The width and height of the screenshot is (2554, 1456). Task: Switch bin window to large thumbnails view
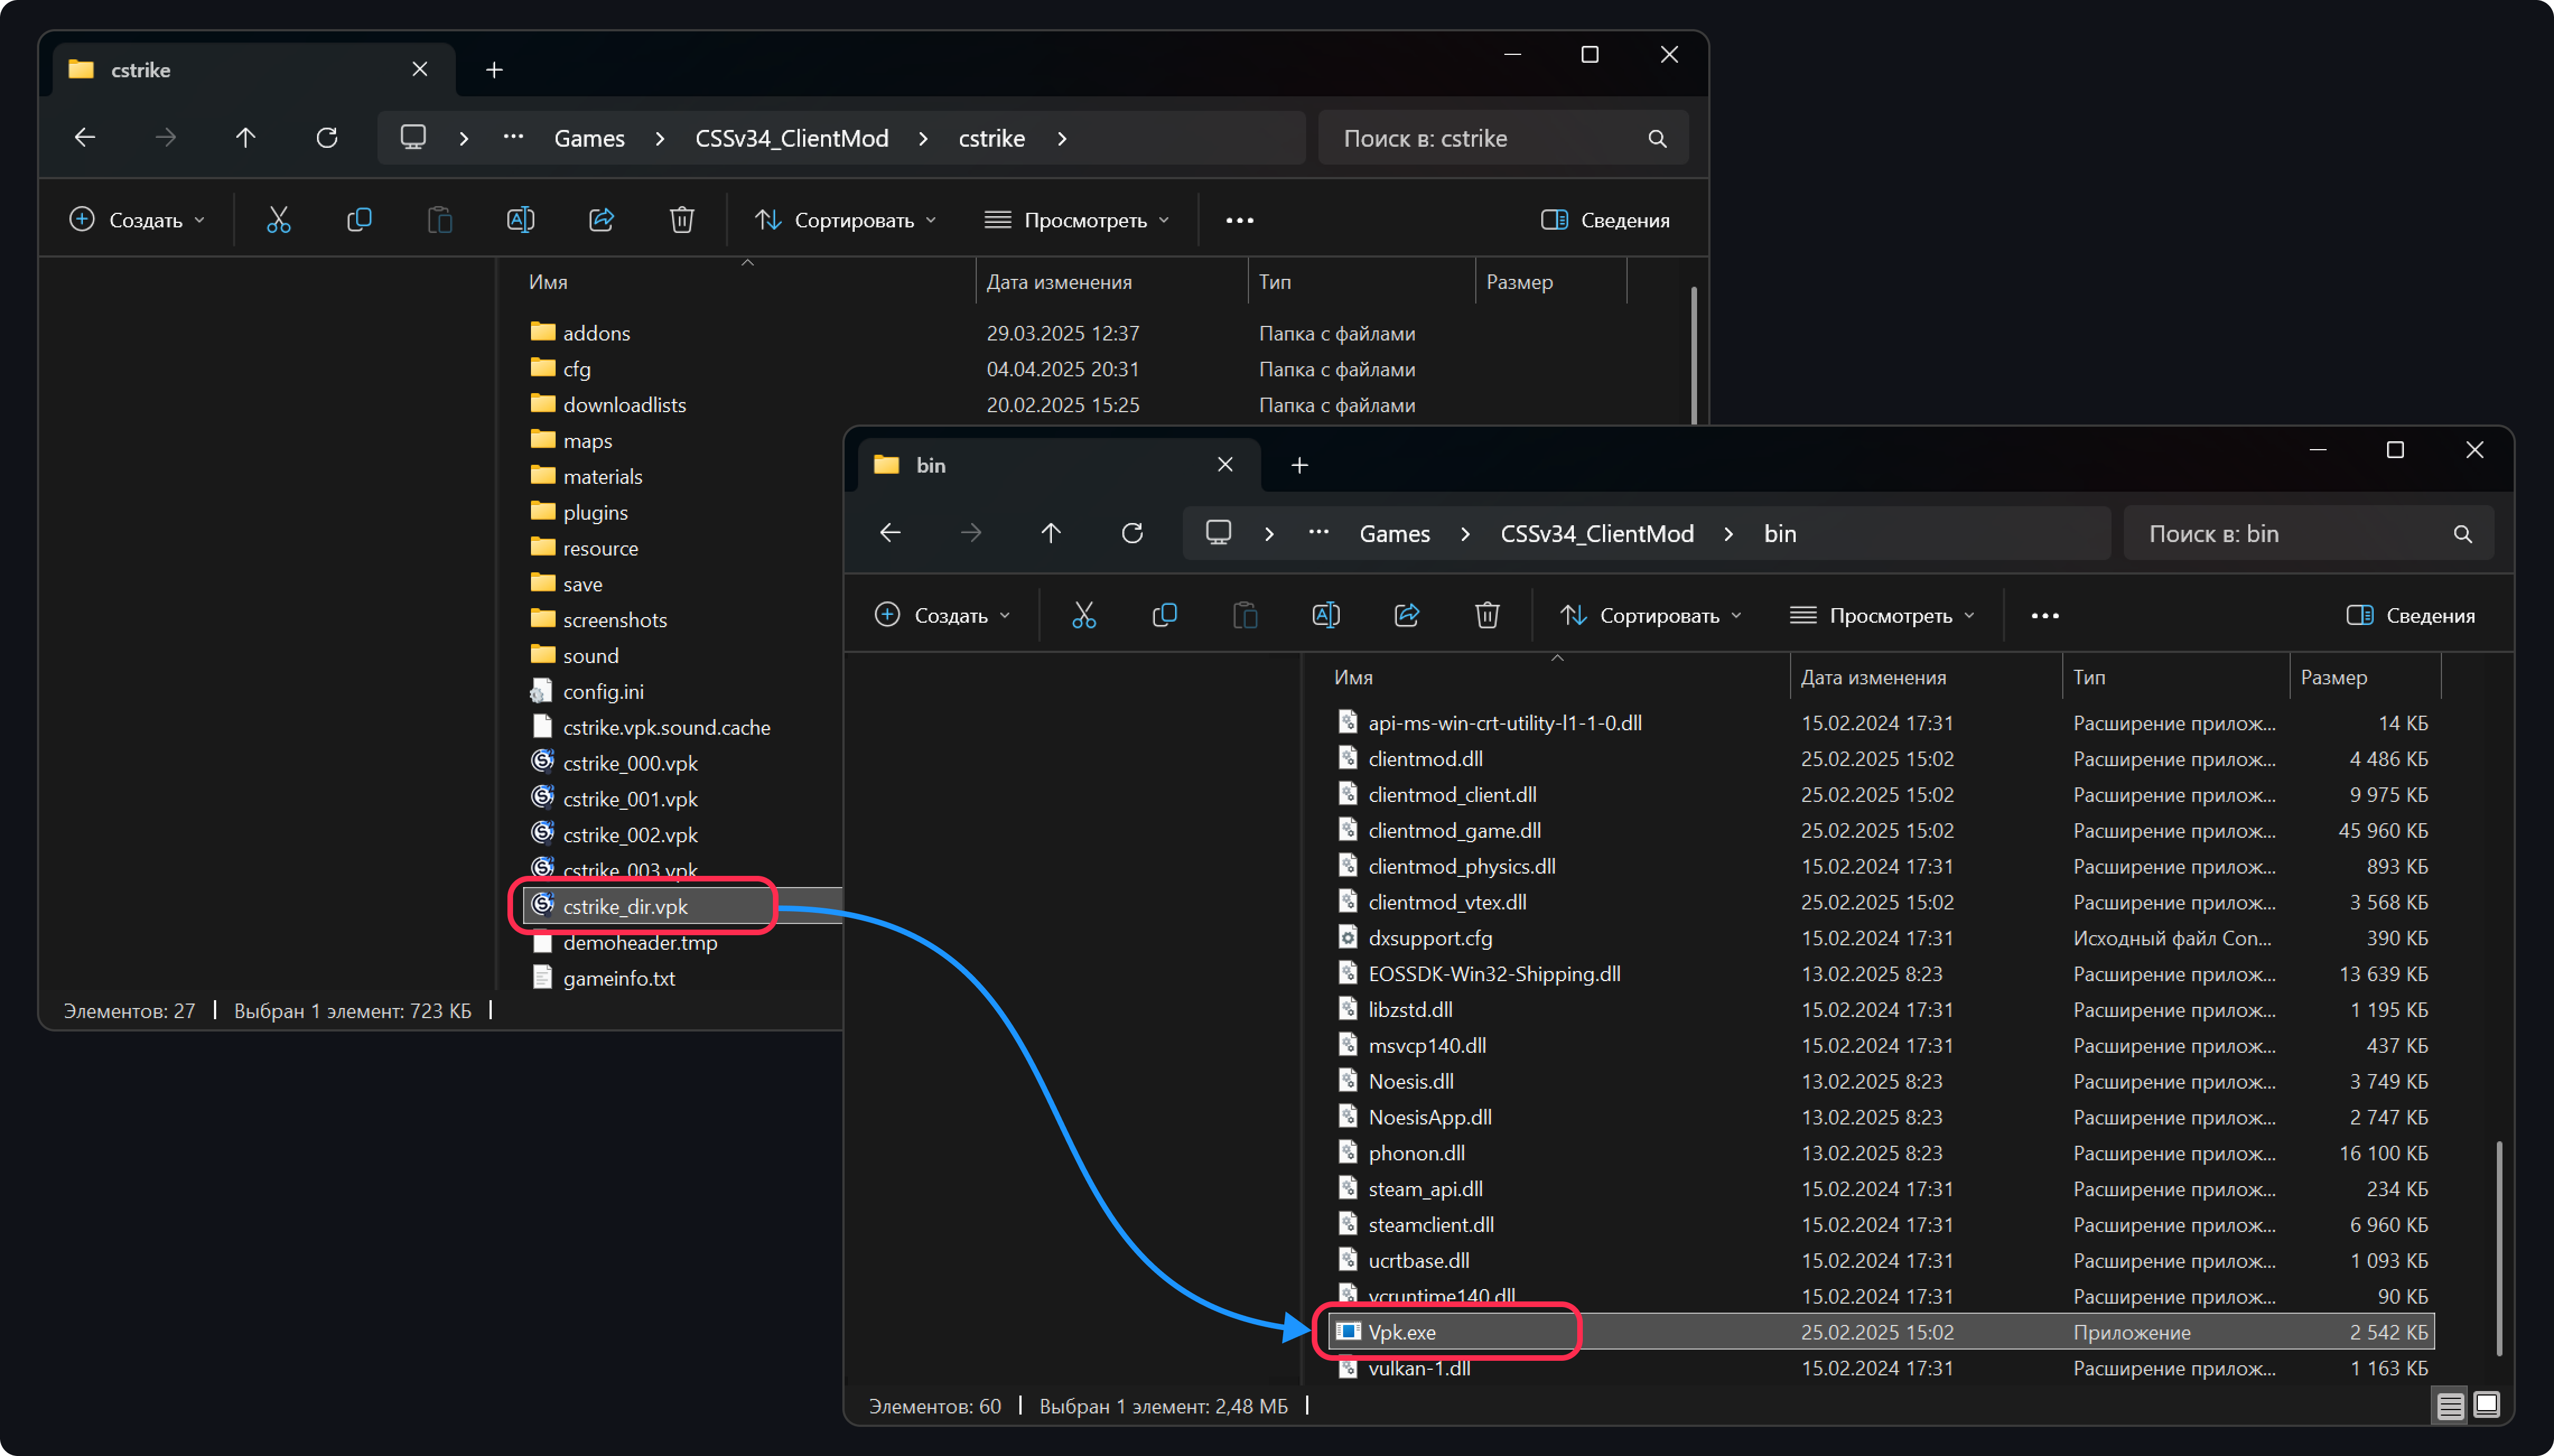click(x=2486, y=1405)
